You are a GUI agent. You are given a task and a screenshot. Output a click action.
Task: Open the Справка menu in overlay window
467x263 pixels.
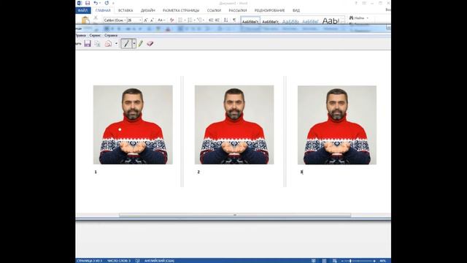(111, 36)
